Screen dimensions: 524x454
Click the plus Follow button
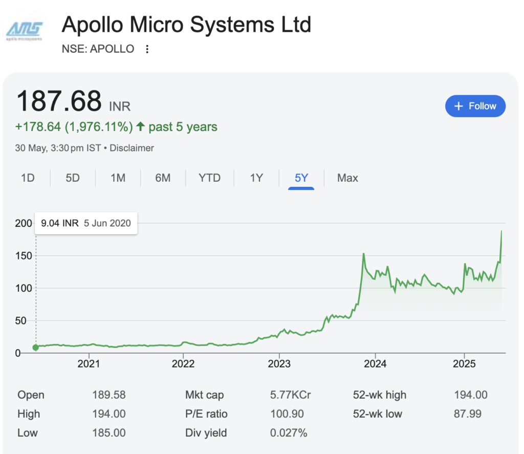click(475, 106)
